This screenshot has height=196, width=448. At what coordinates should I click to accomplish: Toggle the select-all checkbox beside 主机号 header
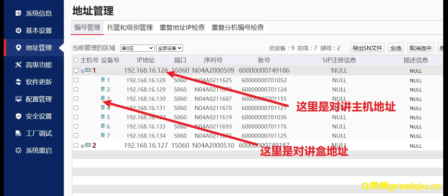click(x=76, y=60)
